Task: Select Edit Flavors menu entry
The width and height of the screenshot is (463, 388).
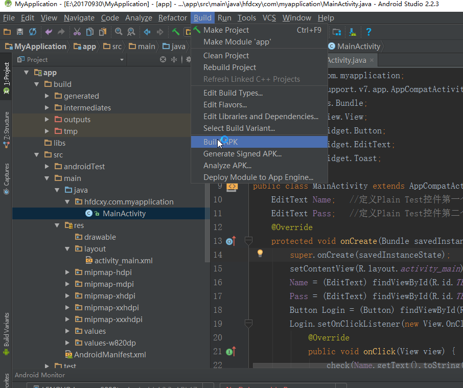Action: click(x=259, y=105)
